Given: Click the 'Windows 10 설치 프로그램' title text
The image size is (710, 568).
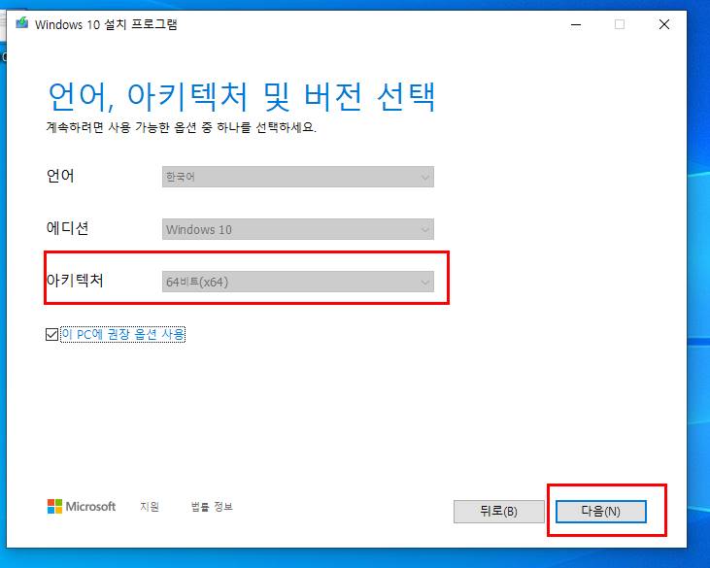Looking at the screenshot, I should [106, 24].
